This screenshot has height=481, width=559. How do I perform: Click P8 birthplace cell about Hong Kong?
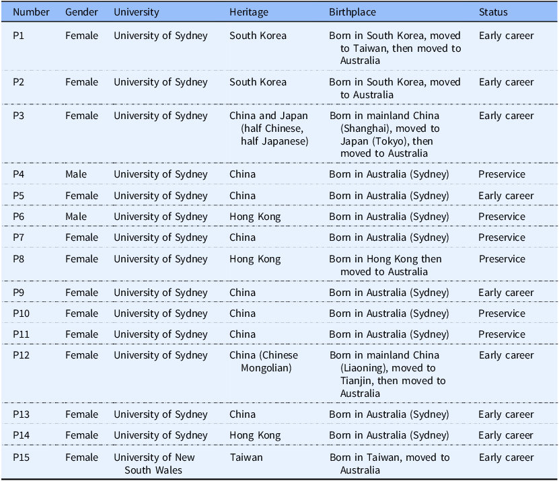386,265
